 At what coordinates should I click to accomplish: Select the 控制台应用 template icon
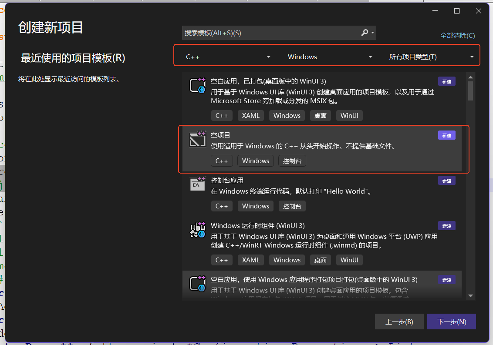pos(197,184)
